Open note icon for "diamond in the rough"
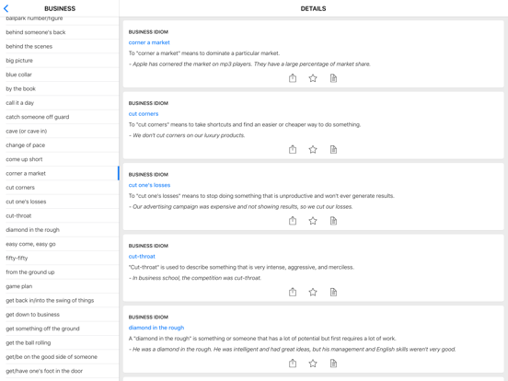 (333, 364)
